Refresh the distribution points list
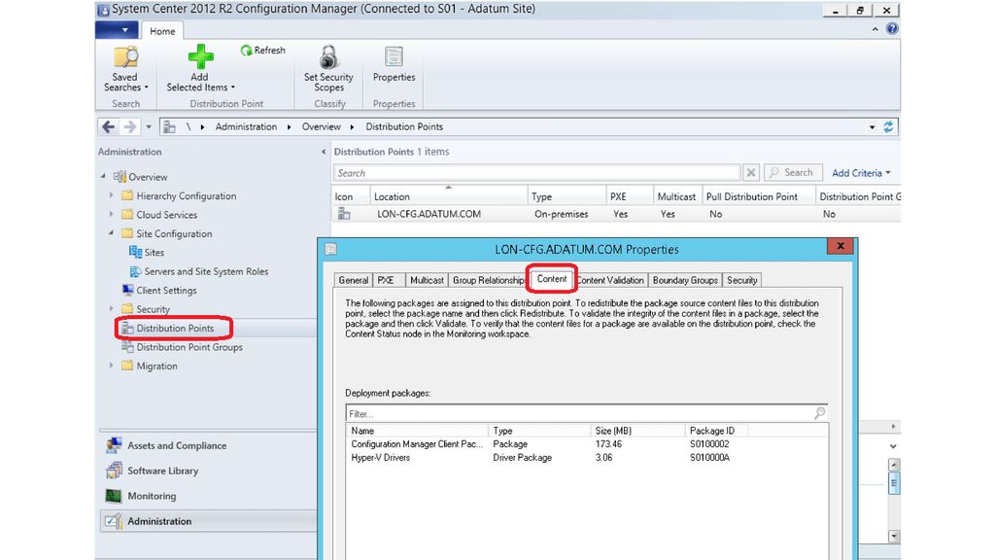 point(262,51)
